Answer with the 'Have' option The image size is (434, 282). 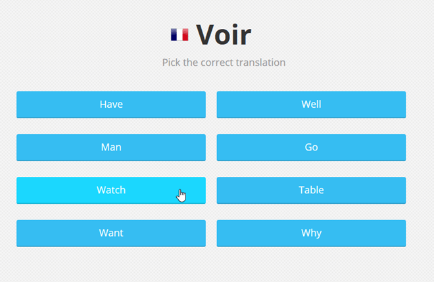pyautogui.click(x=111, y=105)
